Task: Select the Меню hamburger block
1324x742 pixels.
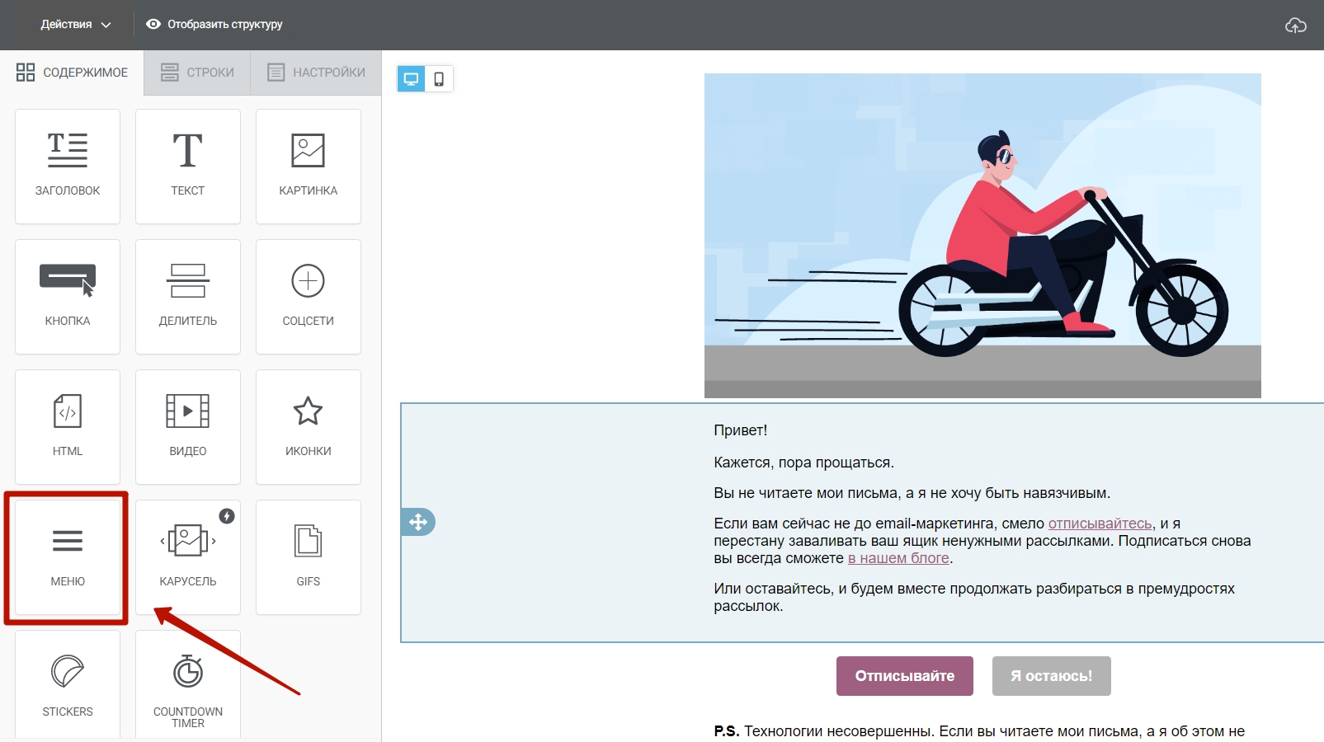Action: click(68, 557)
